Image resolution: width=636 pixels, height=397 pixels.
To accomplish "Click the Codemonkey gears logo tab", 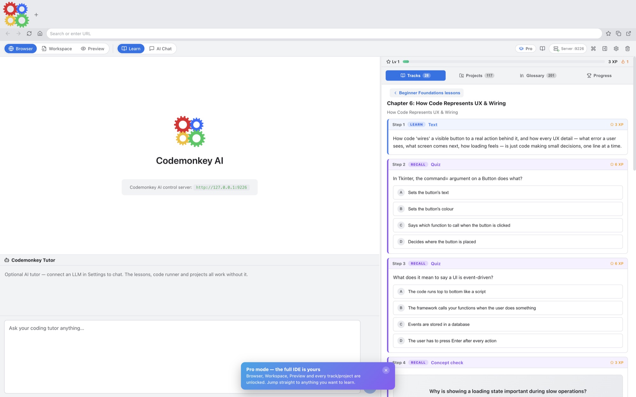I will (16, 15).
